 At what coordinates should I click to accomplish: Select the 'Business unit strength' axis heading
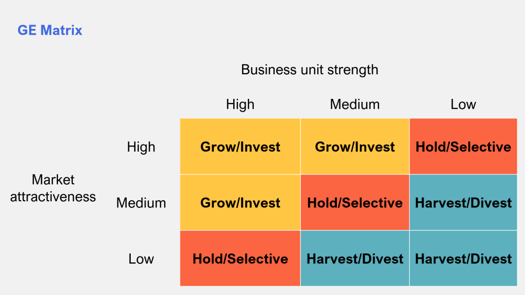point(310,70)
